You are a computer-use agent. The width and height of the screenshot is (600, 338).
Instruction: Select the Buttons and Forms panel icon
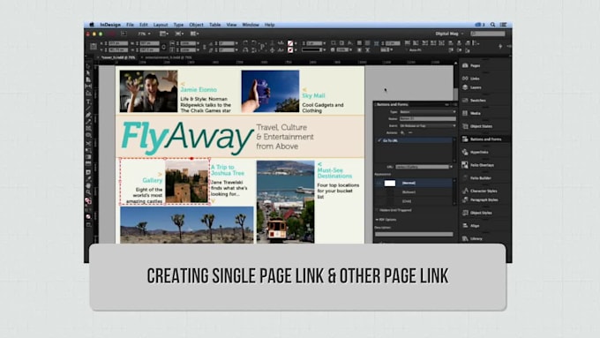(x=465, y=139)
